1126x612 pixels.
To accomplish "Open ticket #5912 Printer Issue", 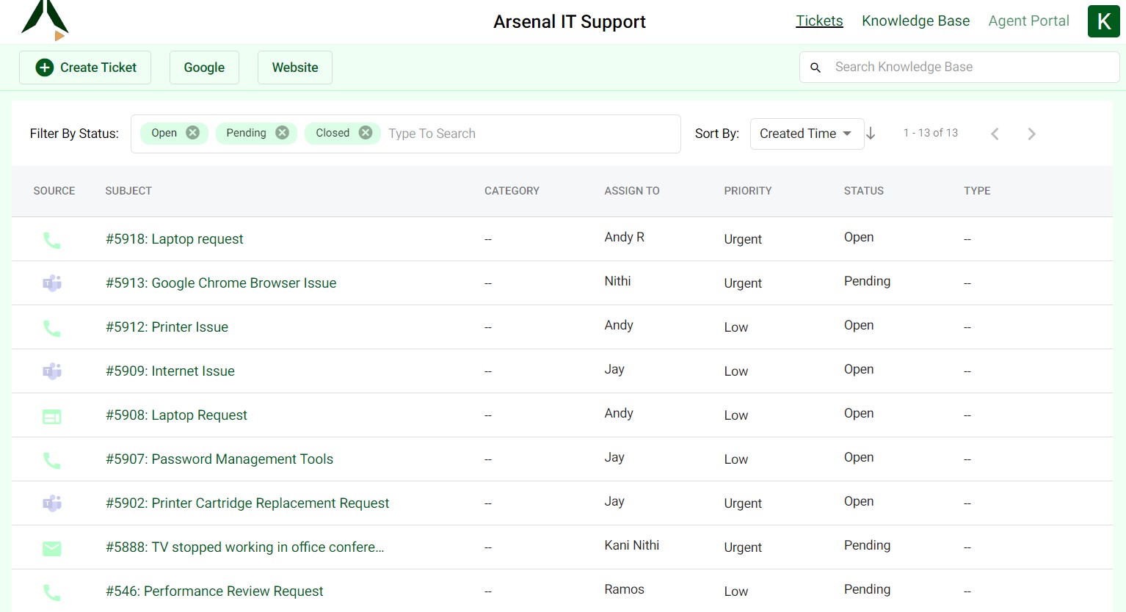I will (167, 327).
